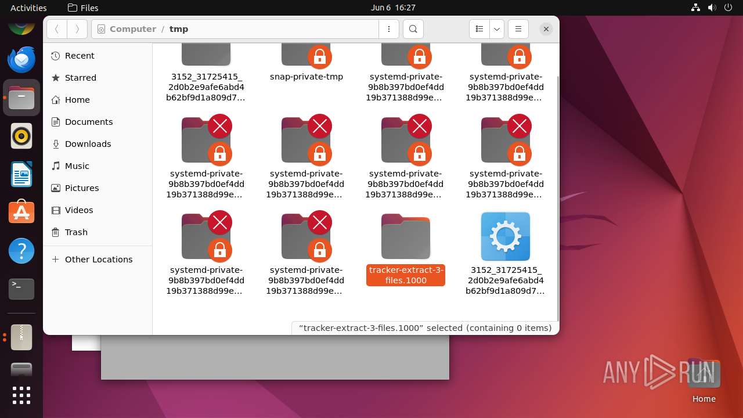Click the snap-private-tmp name label
Viewport: 743px width, 418px height.
click(x=306, y=77)
